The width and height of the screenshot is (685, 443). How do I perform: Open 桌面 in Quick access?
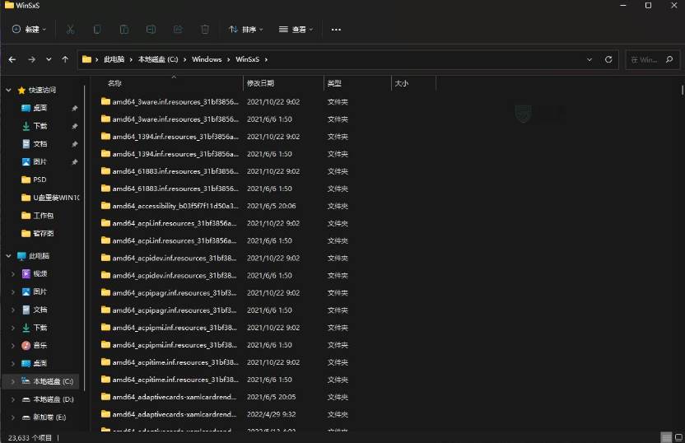click(x=40, y=108)
